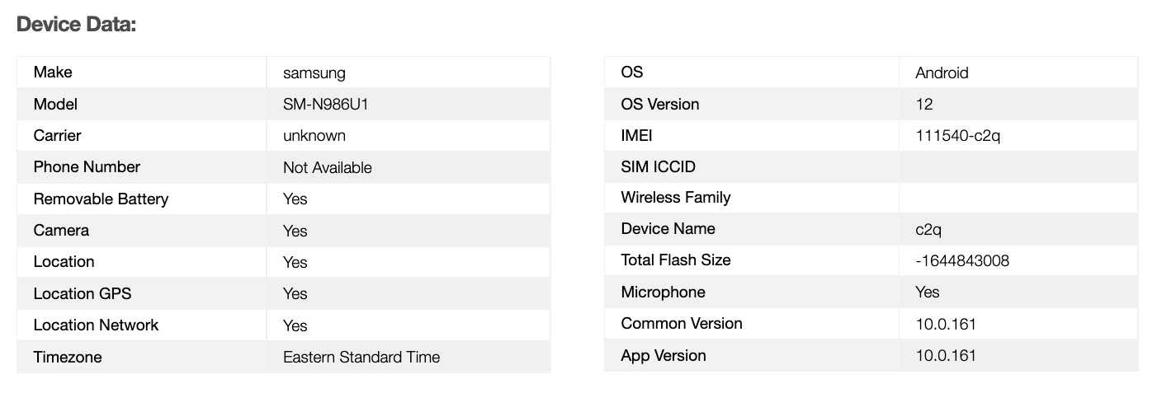Click the Total Flash Size value -1644843008

coord(962,260)
